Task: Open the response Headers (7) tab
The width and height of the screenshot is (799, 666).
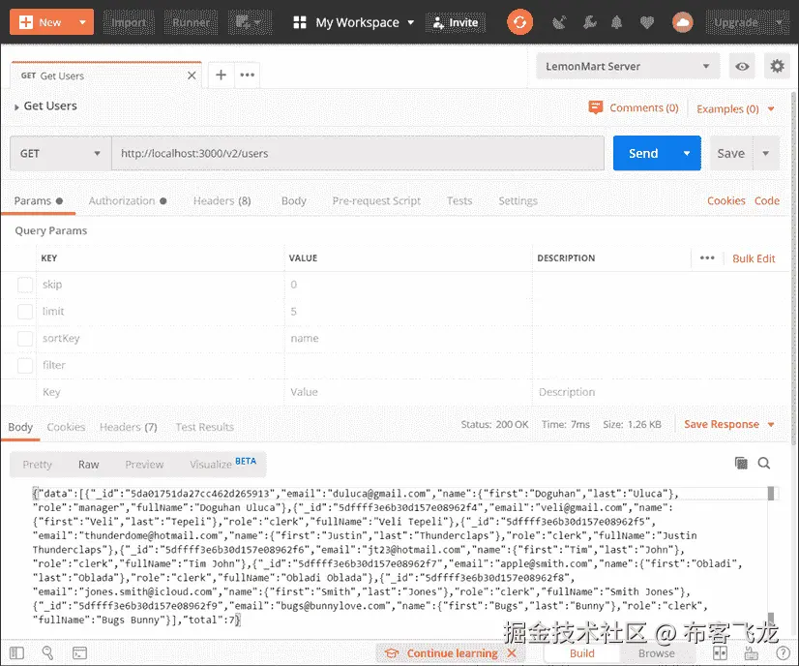Action: (129, 427)
